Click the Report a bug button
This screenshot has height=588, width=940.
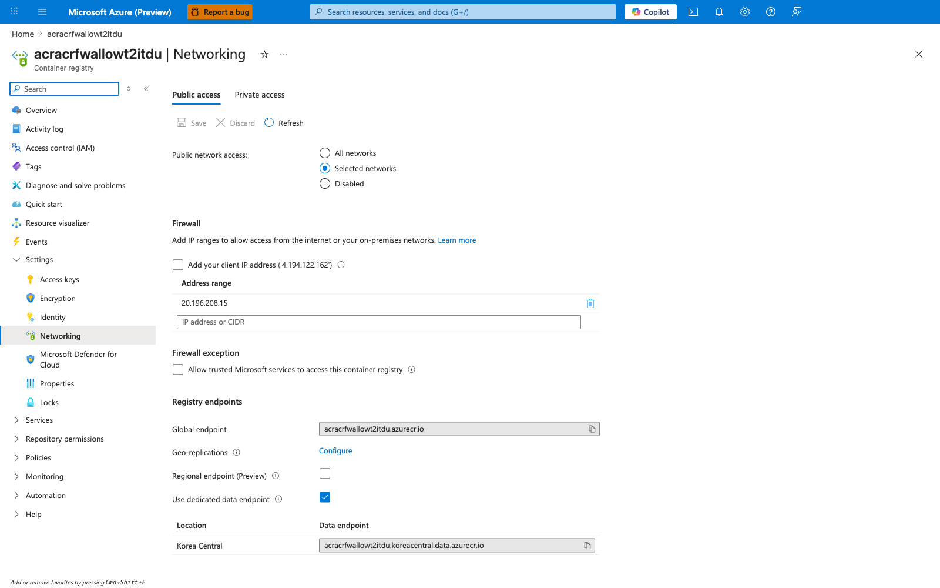(x=220, y=12)
